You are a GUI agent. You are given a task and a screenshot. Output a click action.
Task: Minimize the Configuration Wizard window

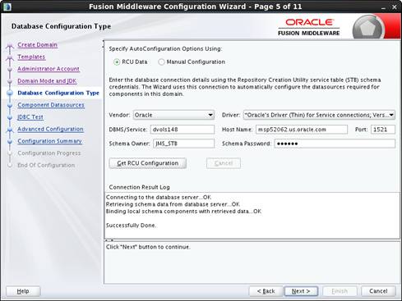[x=383, y=7]
